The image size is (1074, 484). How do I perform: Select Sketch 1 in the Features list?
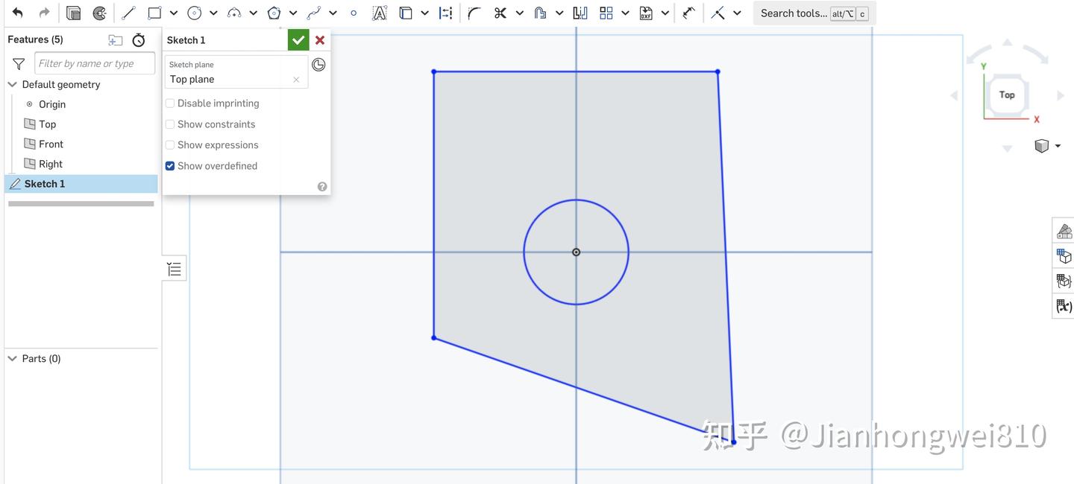click(x=45, y=183)
